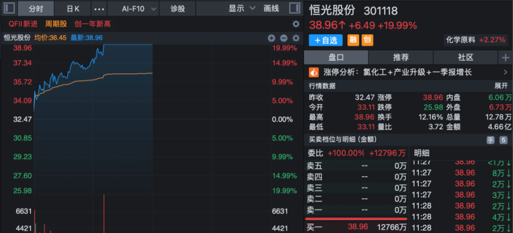513x233 pixels.
Task: Open settings gear beside 最新:38.96
Action: [296, 38]
